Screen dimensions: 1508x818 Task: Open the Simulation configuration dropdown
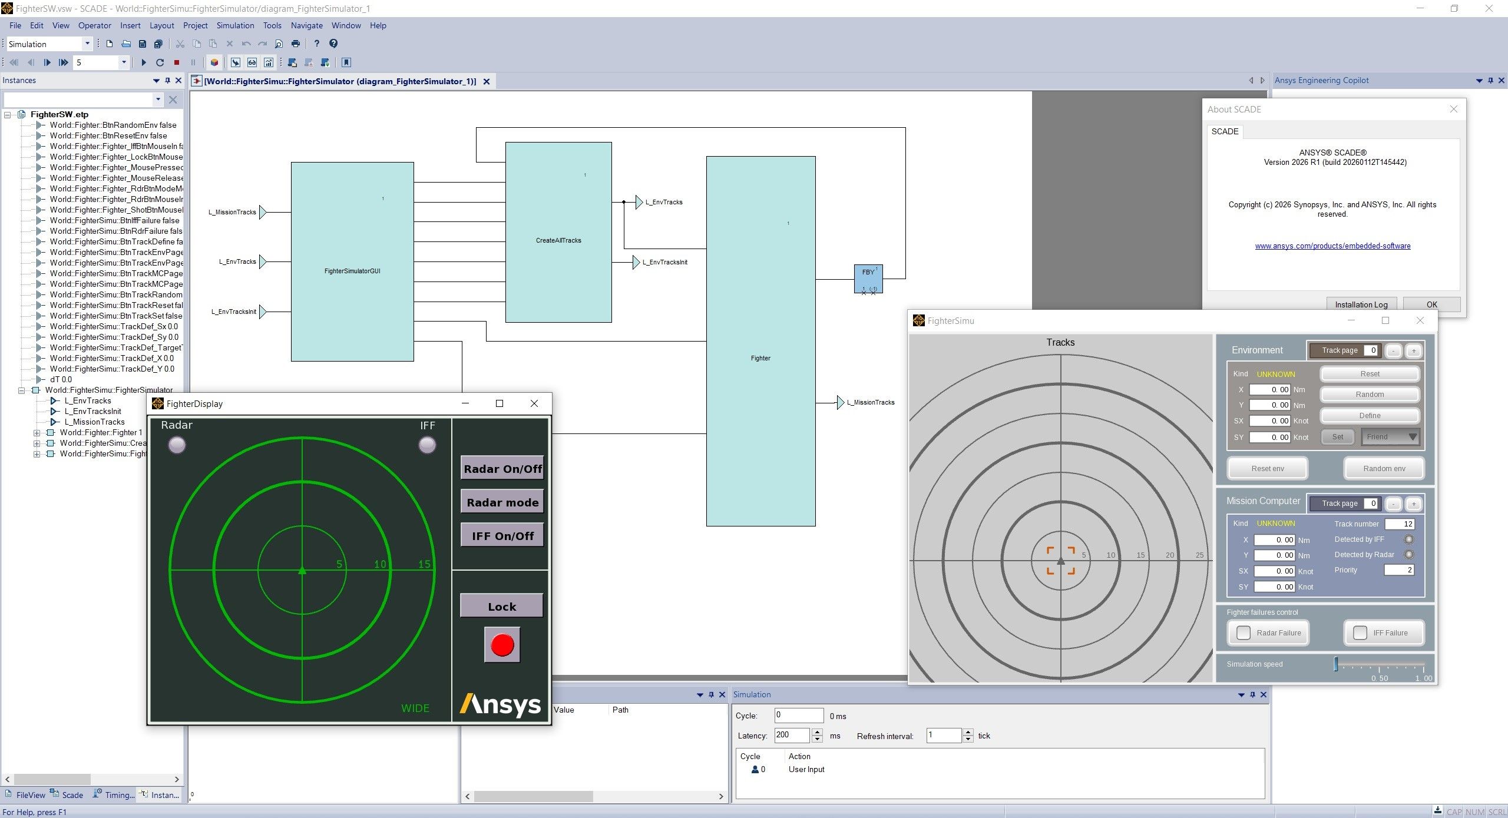pos(87,44)
